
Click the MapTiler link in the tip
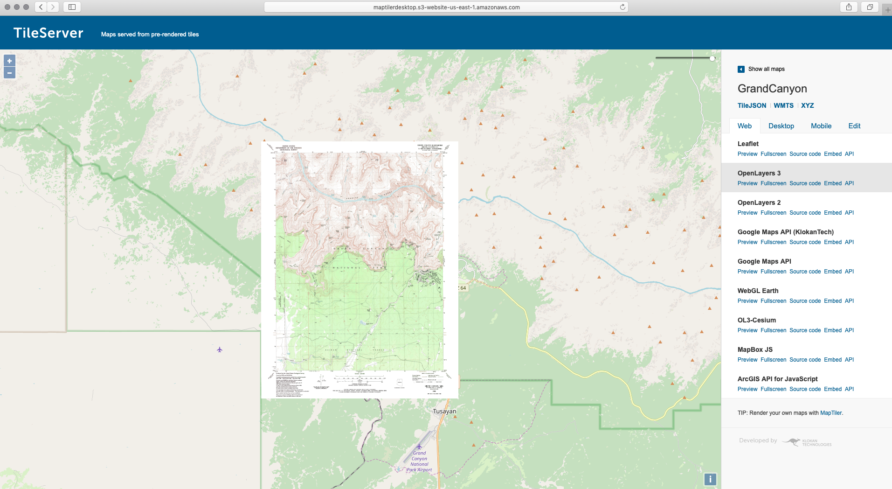[x=831, y=413]
